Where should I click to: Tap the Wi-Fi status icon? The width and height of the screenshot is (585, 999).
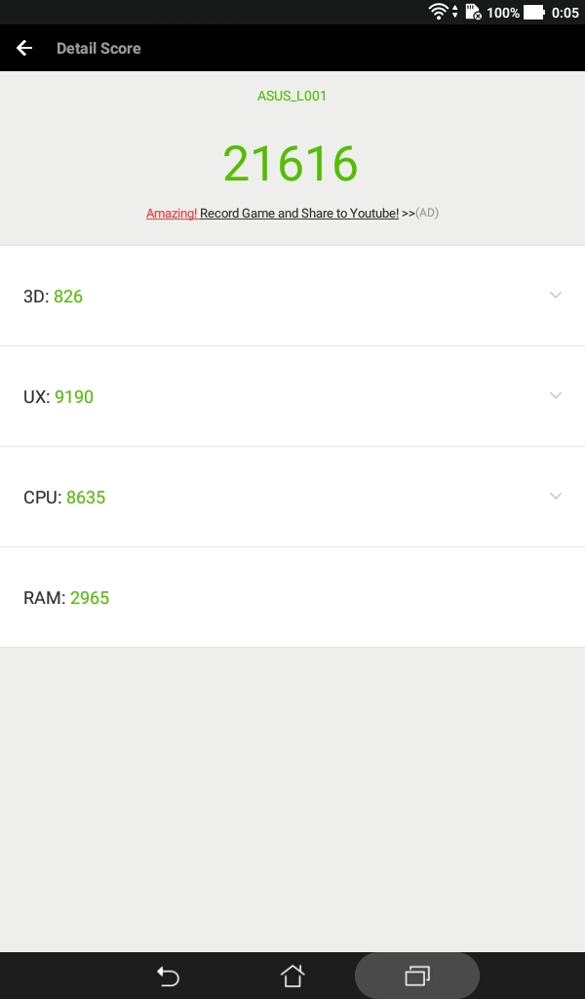440,12
